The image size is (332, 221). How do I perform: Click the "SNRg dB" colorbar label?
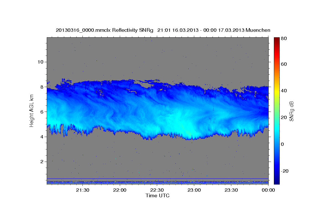[291, 111]
